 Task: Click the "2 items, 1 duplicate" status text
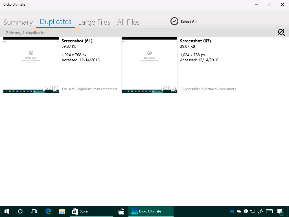coord(25,33)
